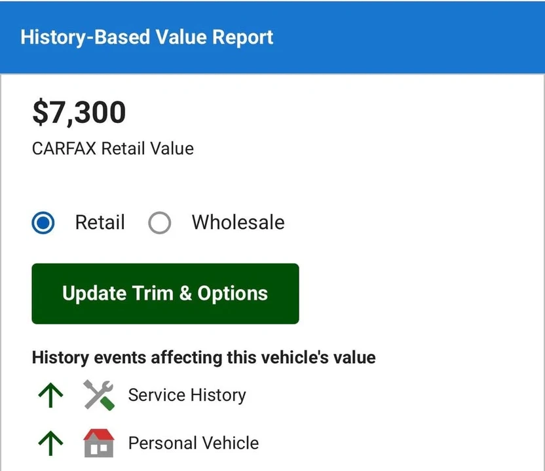Click the History-Based Value Report header title
Viewport: 545px width, 471px height.
[147, 37]
